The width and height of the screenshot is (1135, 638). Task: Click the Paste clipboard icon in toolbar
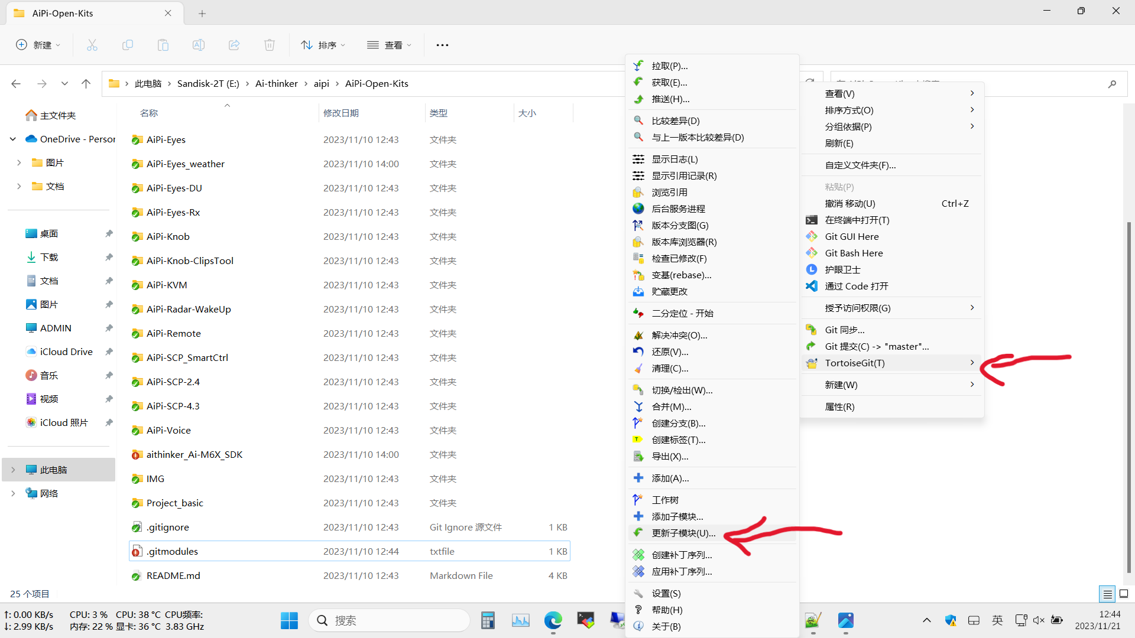coord(163,45)
